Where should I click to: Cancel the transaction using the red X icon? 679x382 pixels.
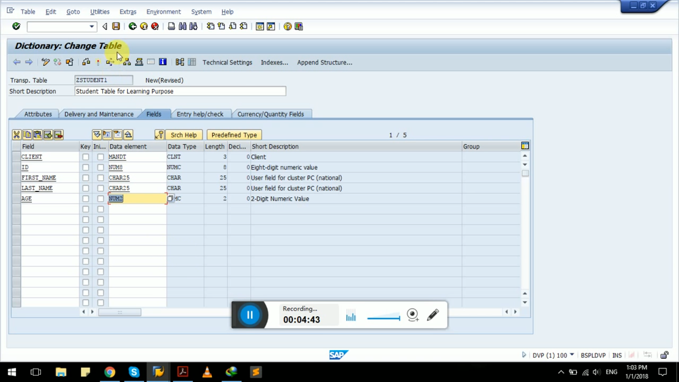[154, 26]
